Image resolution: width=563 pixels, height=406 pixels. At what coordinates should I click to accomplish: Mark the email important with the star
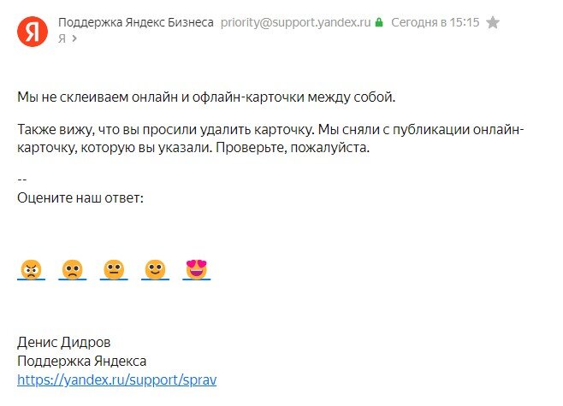[493, 22]
